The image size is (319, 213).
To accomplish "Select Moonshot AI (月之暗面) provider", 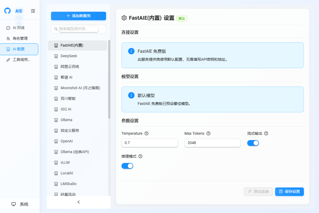I will [77, 88].
